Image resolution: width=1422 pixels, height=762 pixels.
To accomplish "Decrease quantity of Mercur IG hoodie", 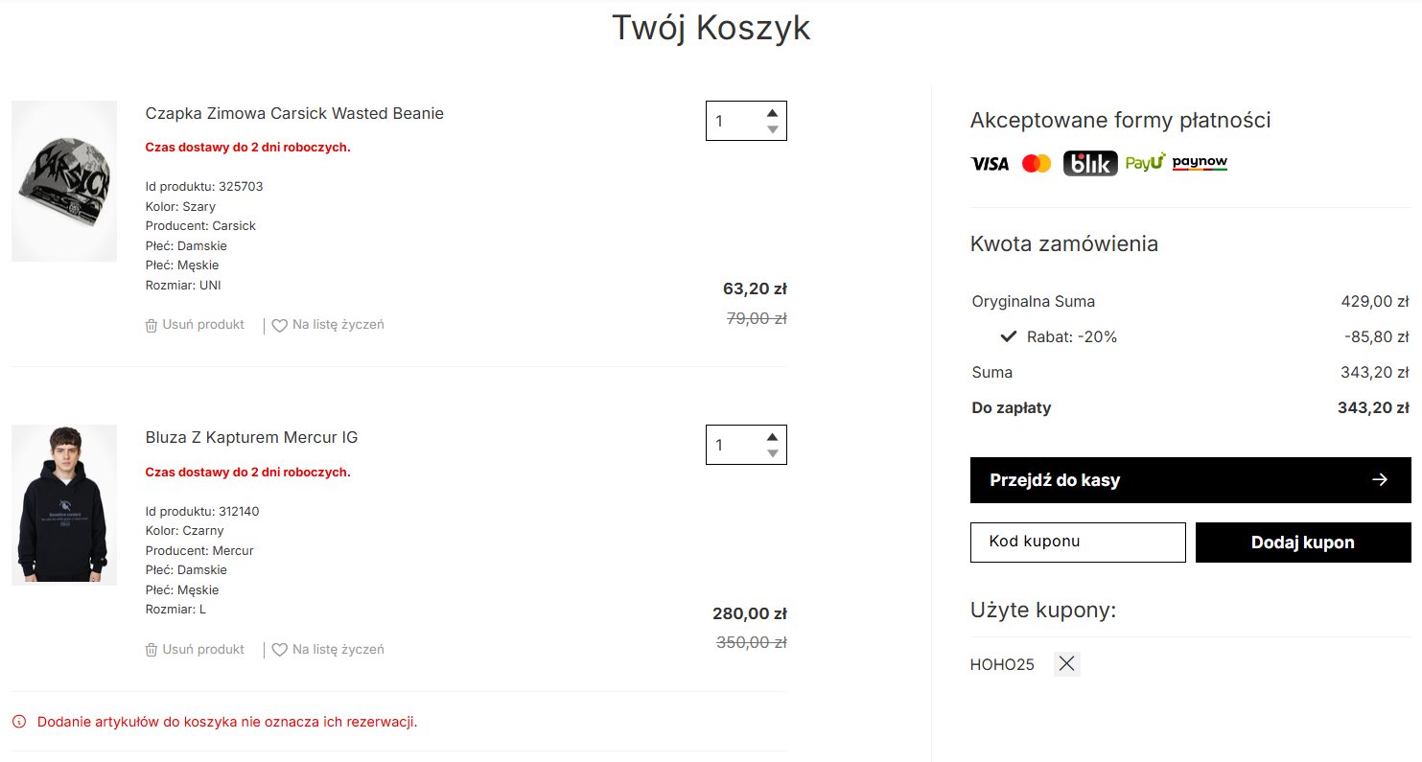I will coord(772,453).
